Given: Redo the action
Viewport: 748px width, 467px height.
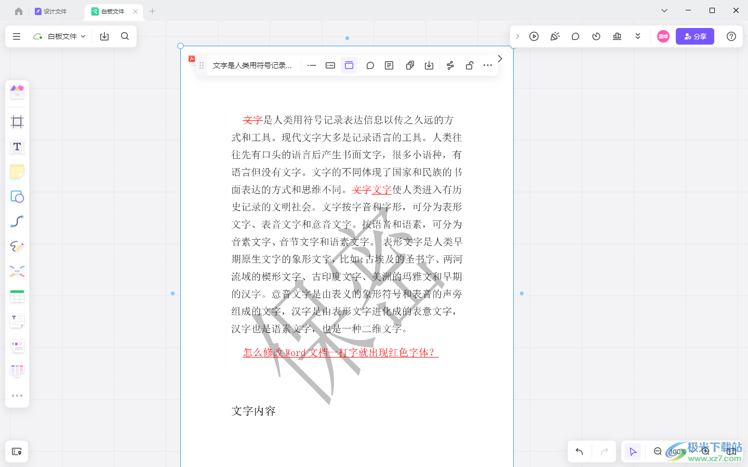Looking at the screenshot, I should click(x=604, y=451).
